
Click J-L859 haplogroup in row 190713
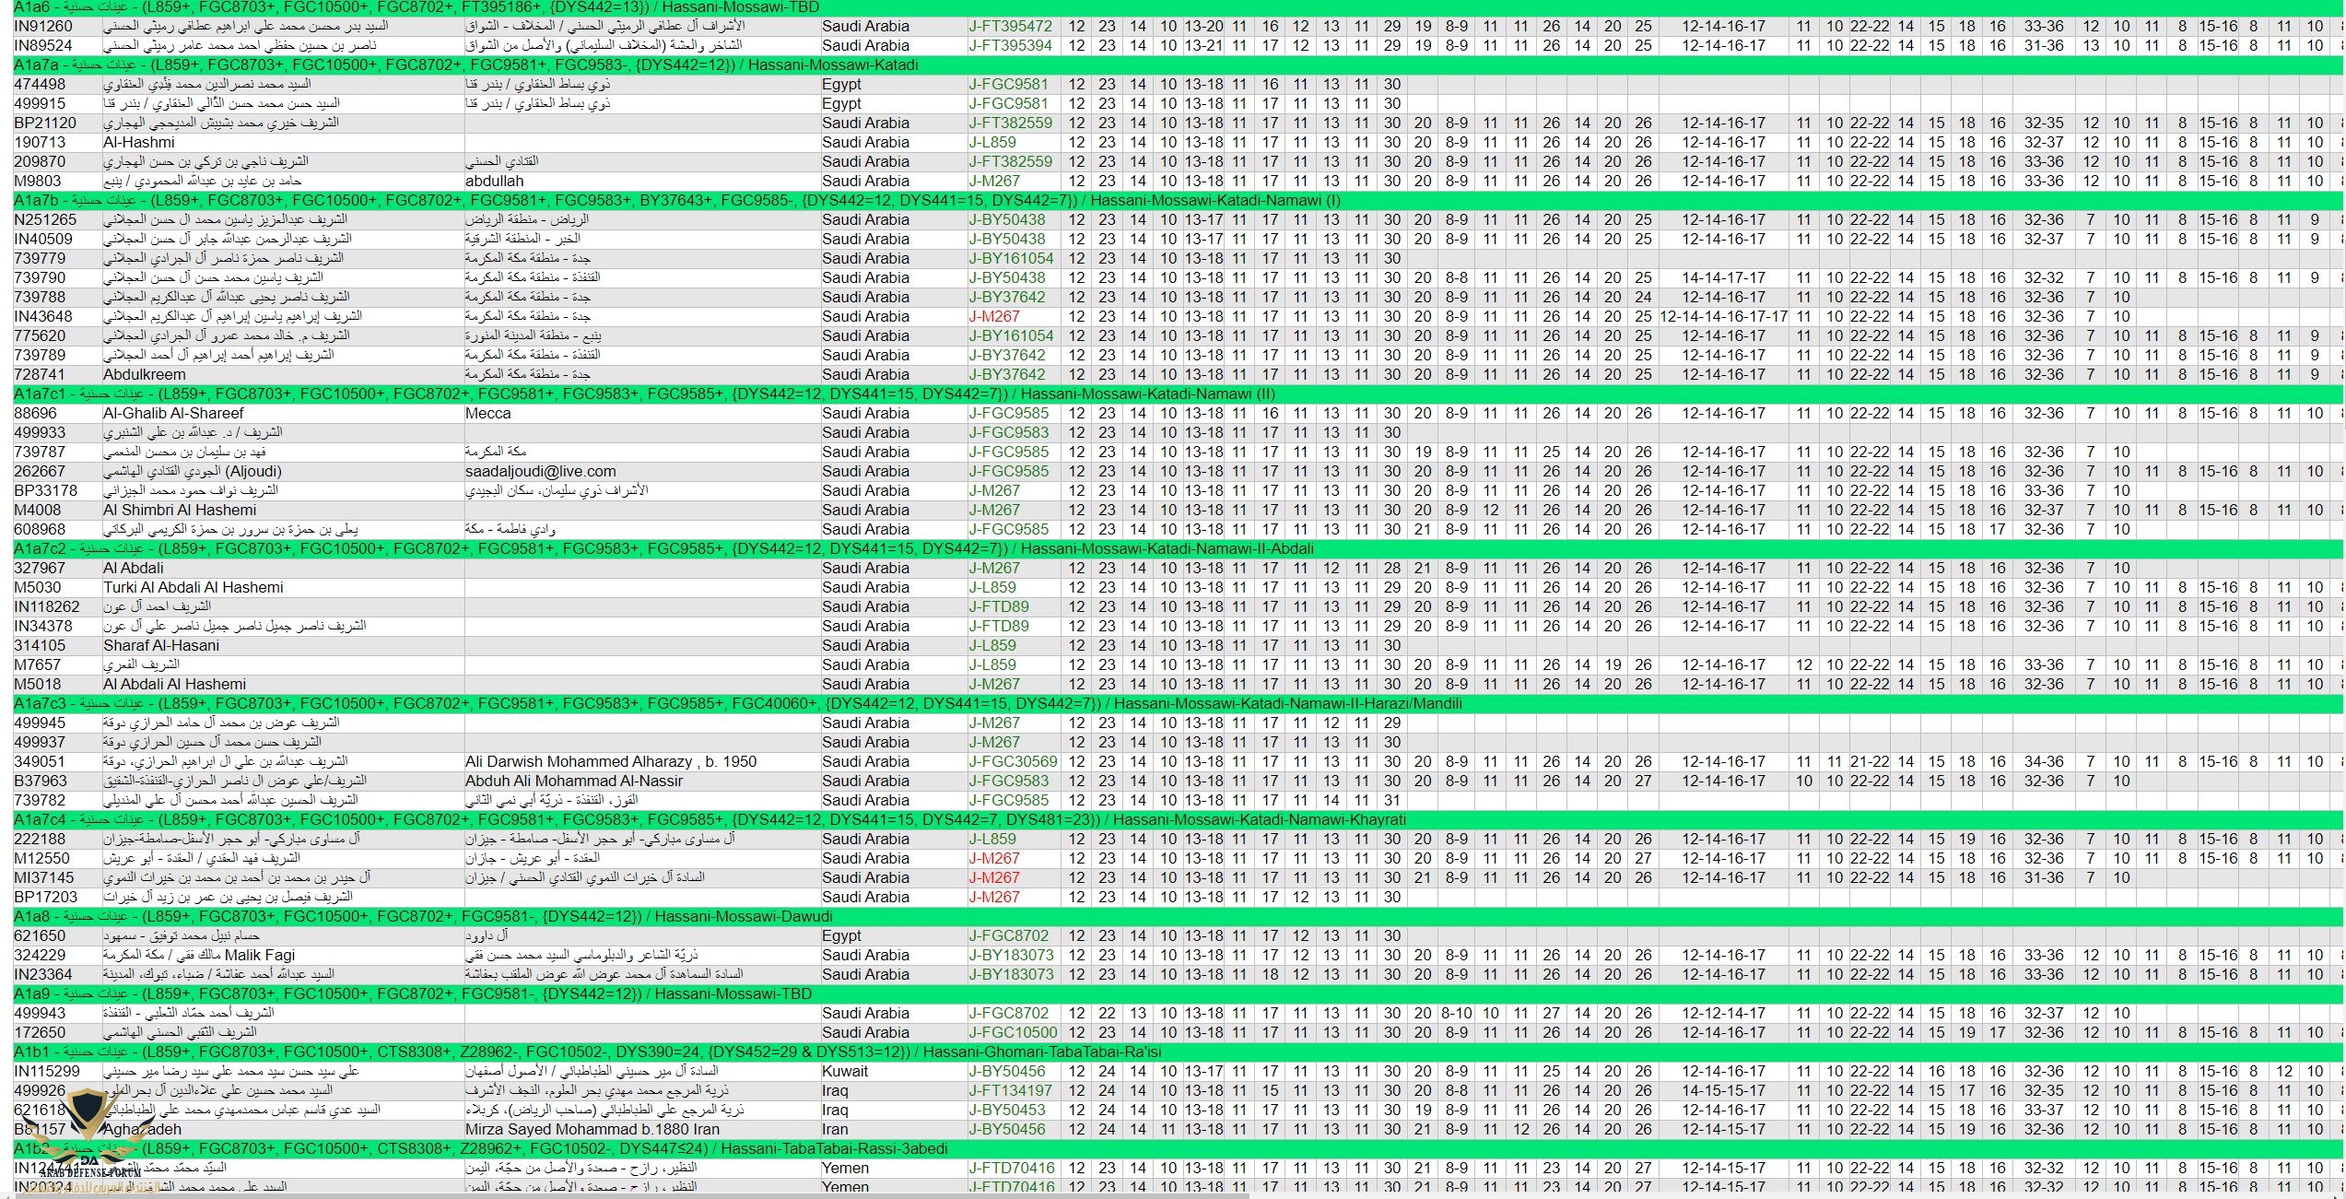pos(992,142)
